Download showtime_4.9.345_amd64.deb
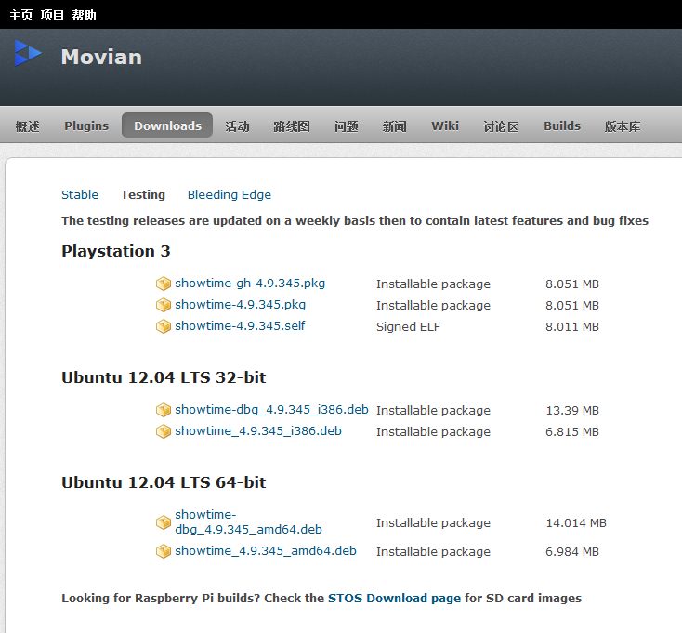This screenshot has width=682, height=633. point(266,551)
